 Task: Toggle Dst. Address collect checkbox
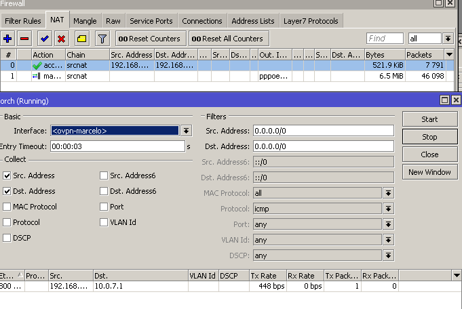[7, 191]
